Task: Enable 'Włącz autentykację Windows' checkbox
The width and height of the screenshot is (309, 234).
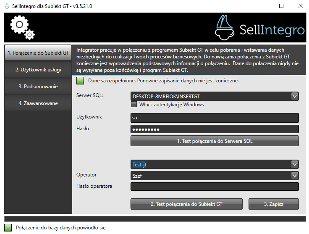Action: coord(134,104)
